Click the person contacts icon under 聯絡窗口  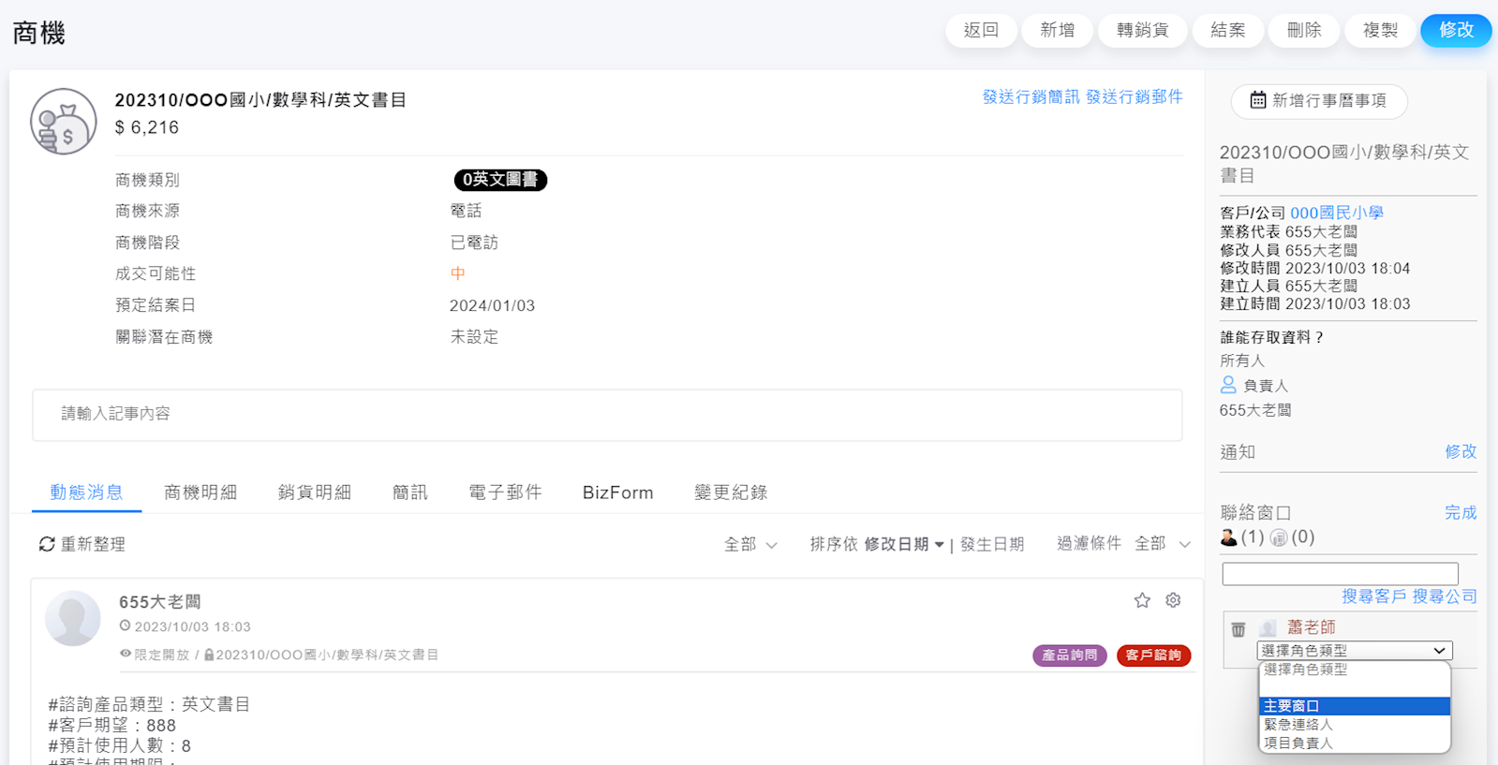pyautogui.click(x=1229, y=537)
